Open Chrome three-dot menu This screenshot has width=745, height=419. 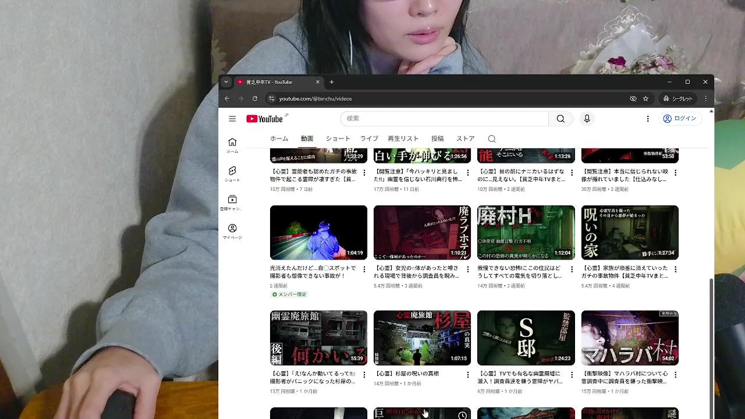point(705,98)
